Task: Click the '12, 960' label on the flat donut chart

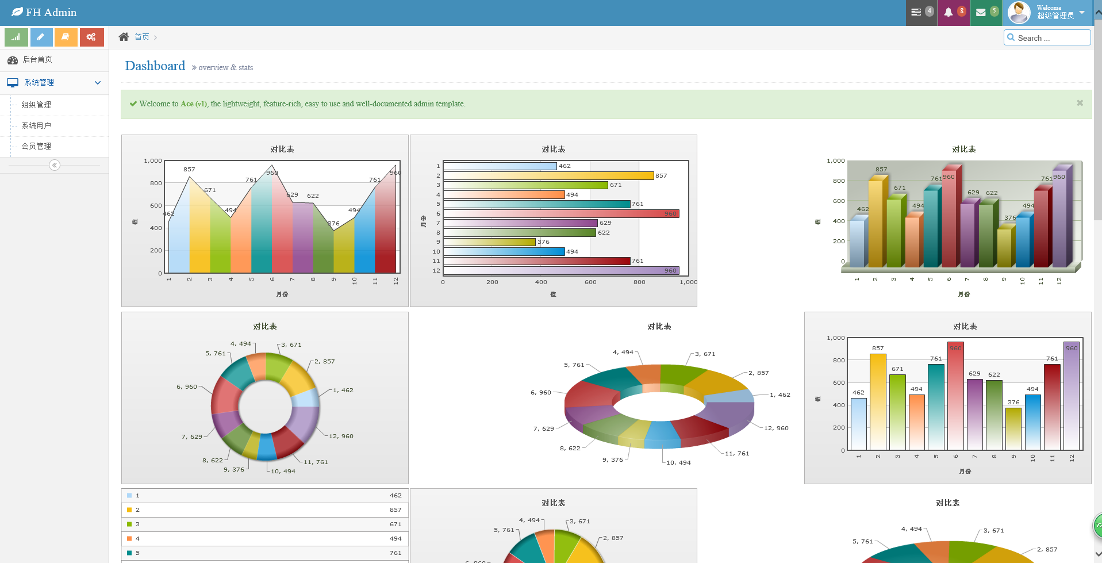Action: click(x=341, y=436)
